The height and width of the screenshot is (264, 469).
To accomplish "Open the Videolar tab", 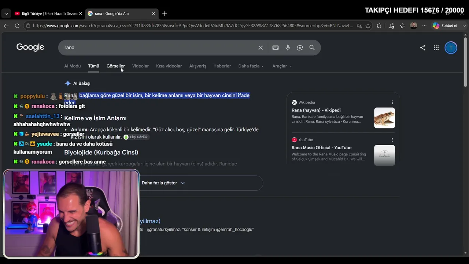I will (x=140, y=66).
